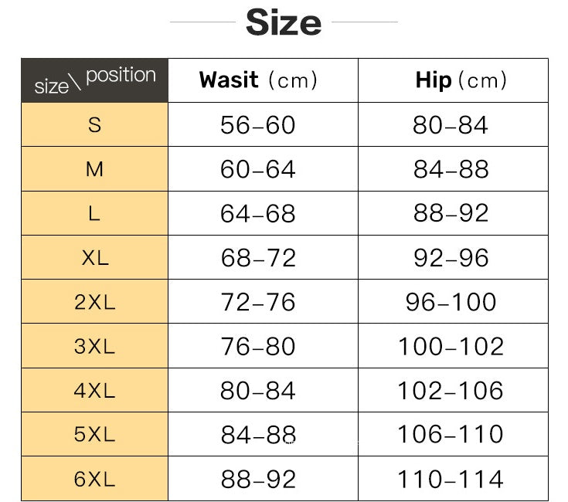
Task: Select the M size row label
Action: point(94,169)
